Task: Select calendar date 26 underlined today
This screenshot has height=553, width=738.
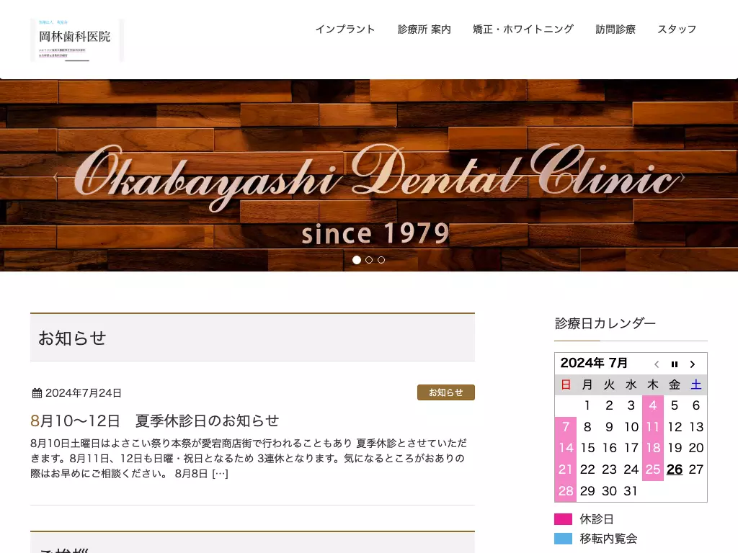Action: [x=675, y=469]
